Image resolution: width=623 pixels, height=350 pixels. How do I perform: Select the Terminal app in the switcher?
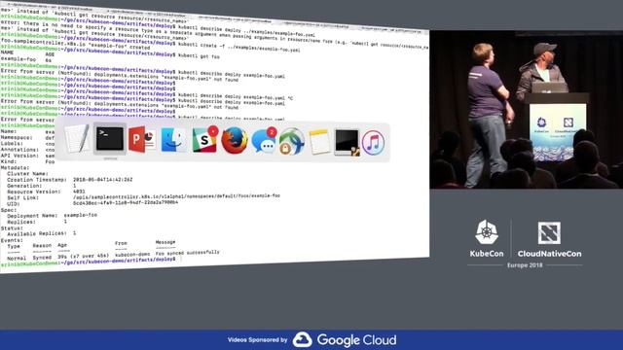pyautogui.click(x=110, y=139)
